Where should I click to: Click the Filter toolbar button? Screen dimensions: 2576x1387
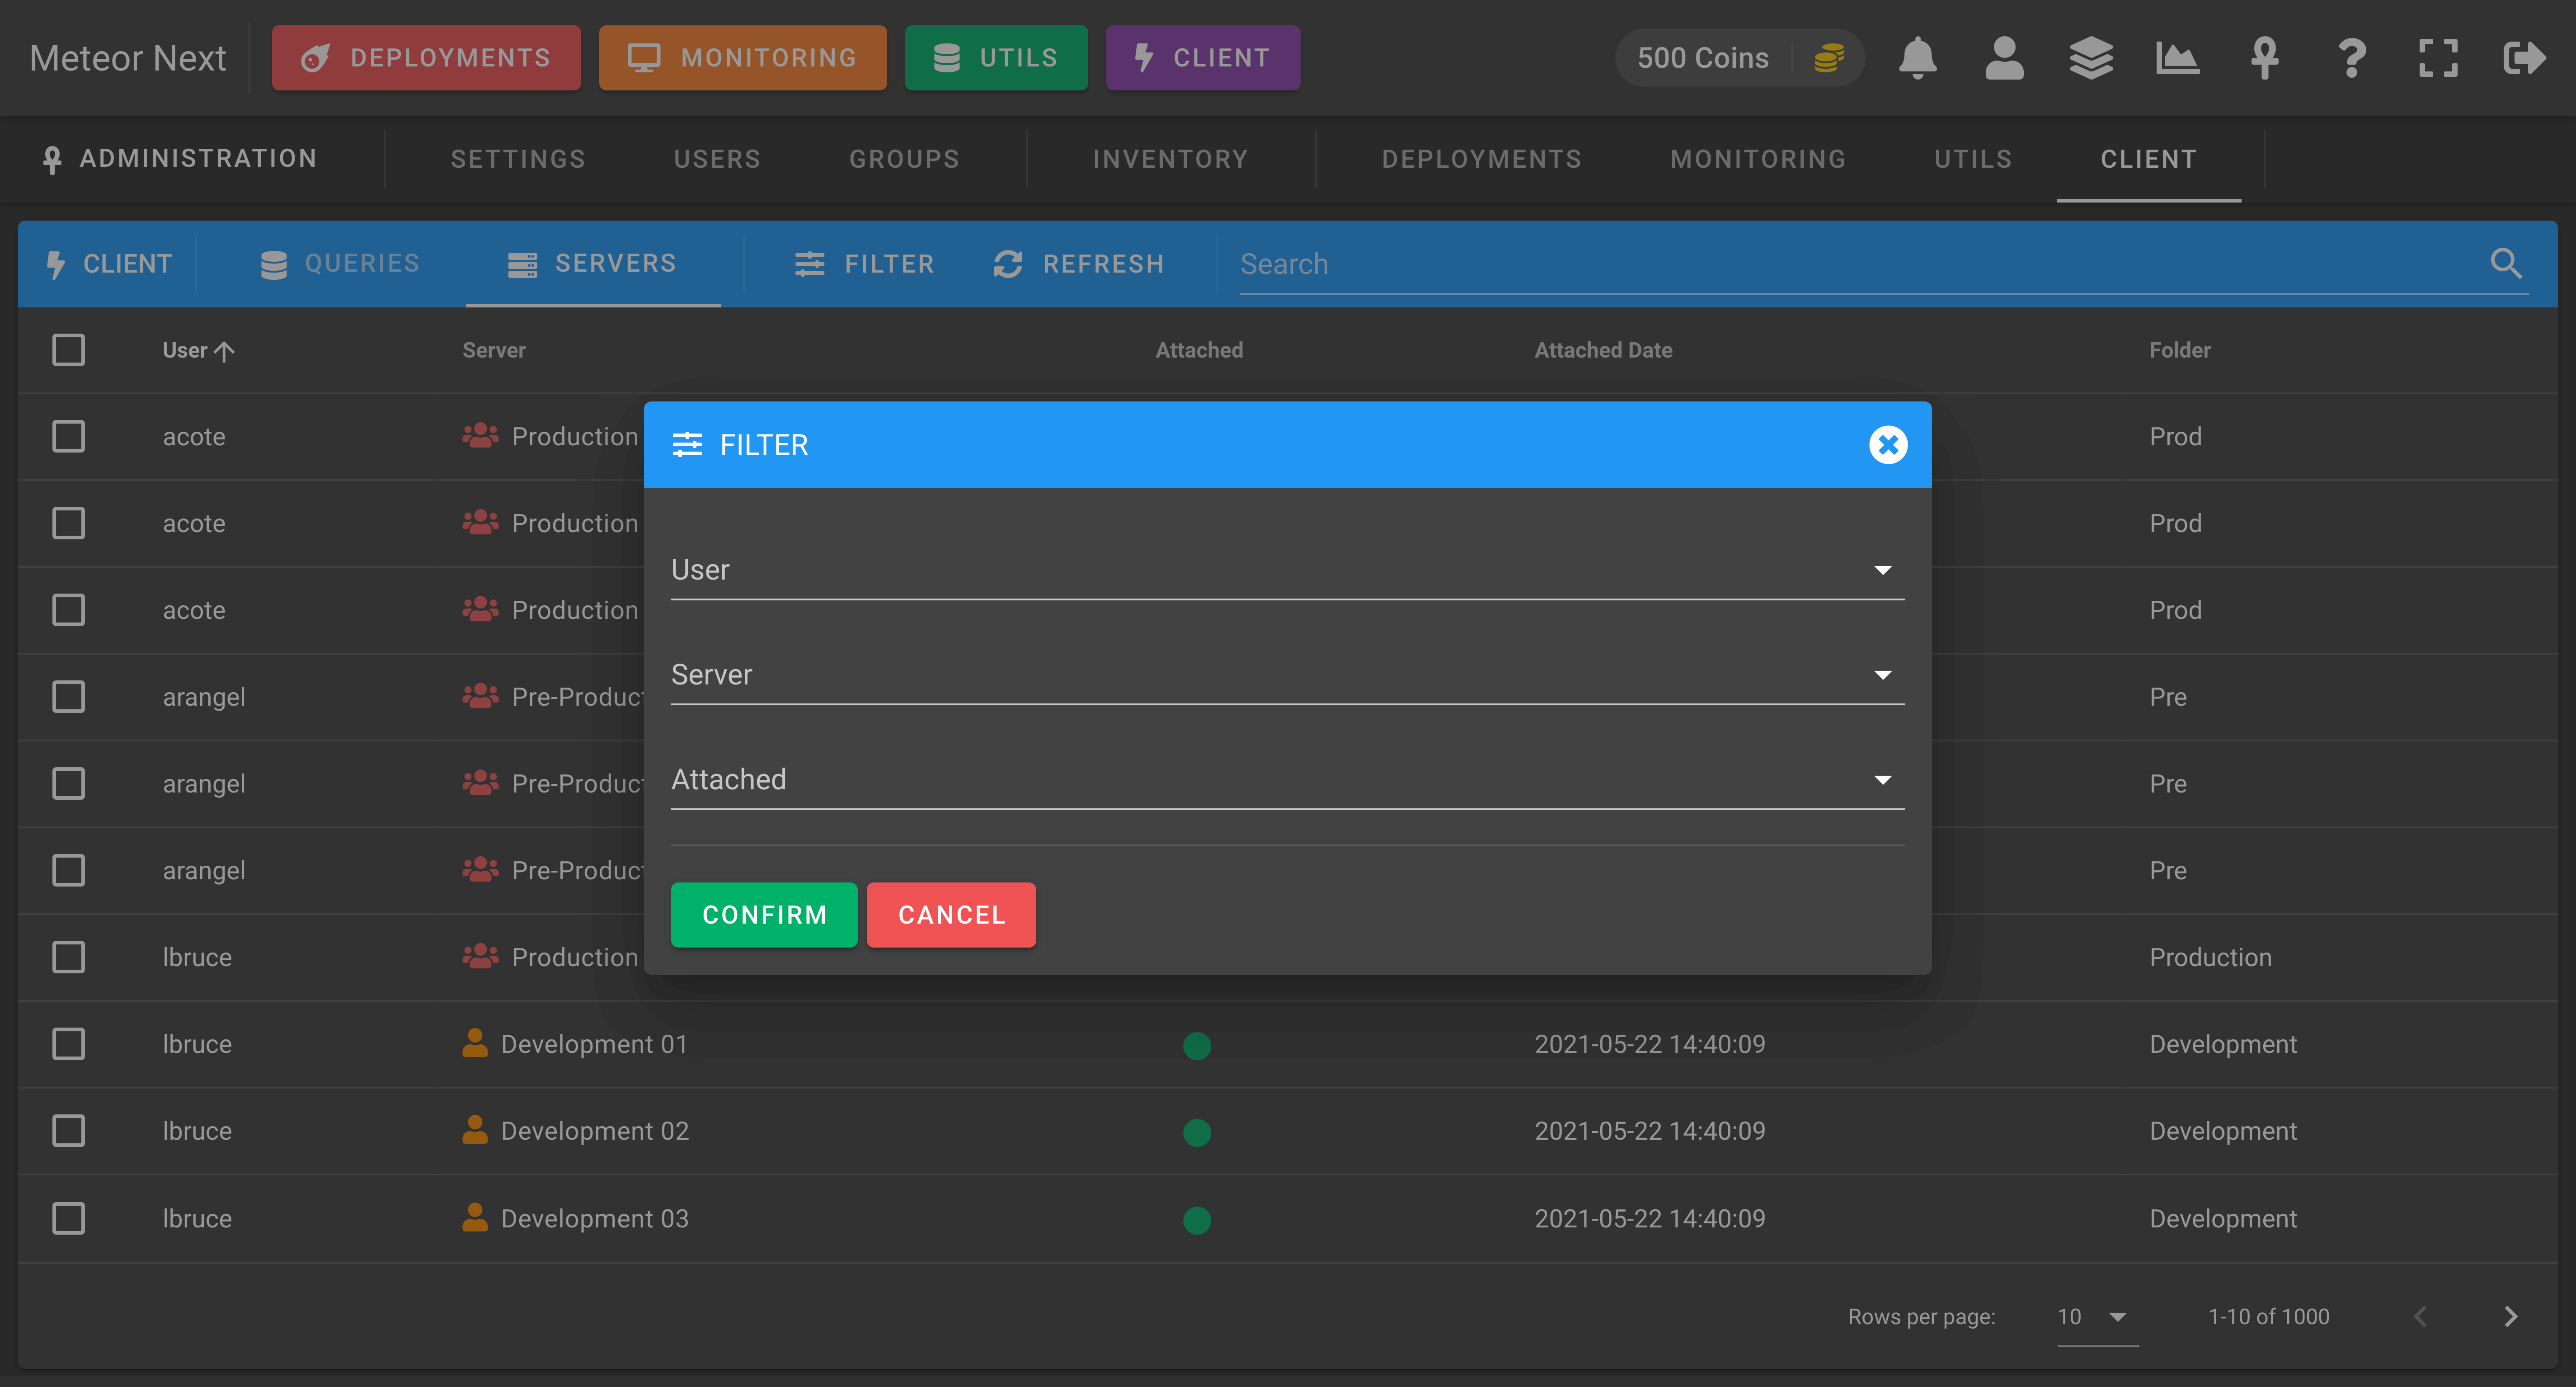coord(864,263)
